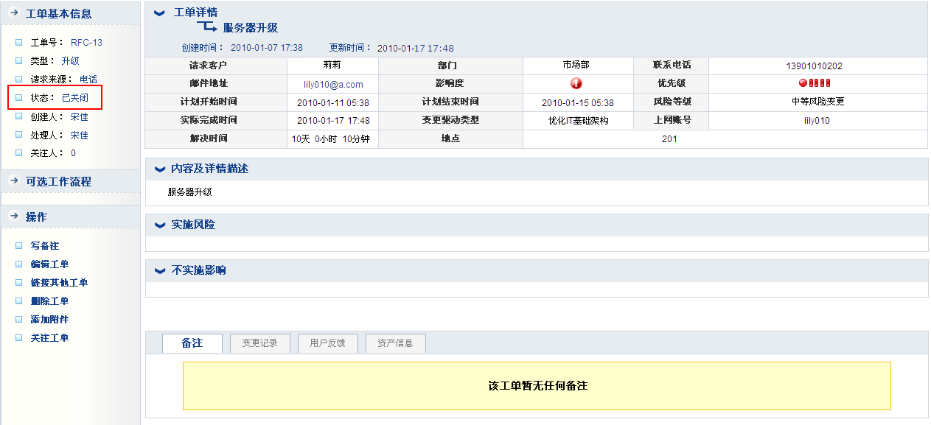Click the arrow icon beside 操作 header

point(13,217)
